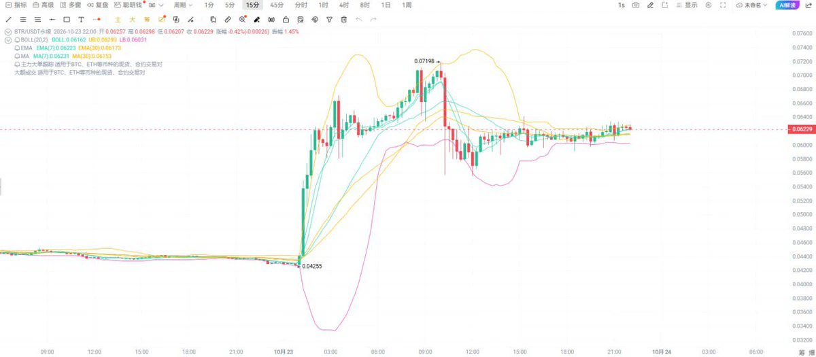Image resolution: width=816 pixels, height=357 pixels.
Task: Toggle the lock drawings icon
Action: pyautogui.click(x=286, y=20)
